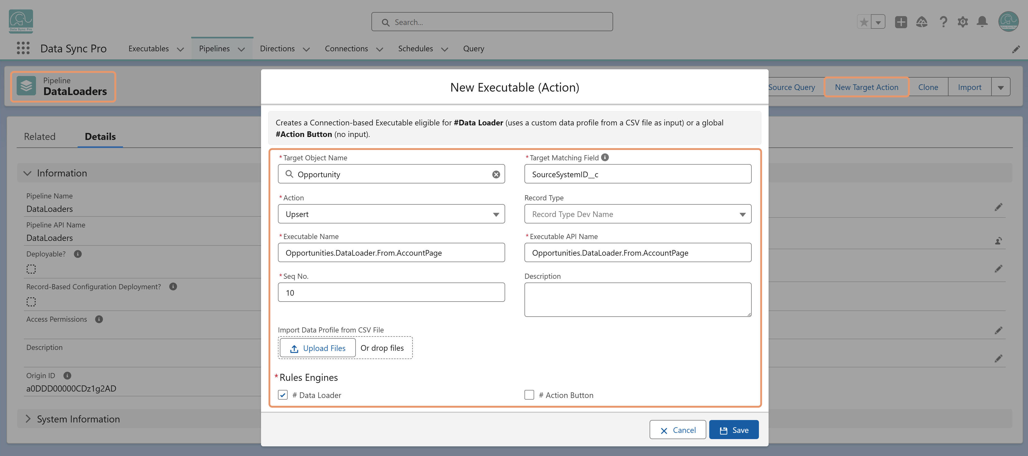The image size is (1028, 456).
Task: Open the App Launcher grid icon
Action: [23, 48]
